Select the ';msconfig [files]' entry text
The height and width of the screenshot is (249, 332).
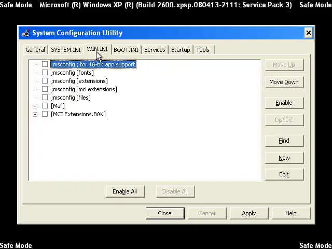tap(71, 98)
